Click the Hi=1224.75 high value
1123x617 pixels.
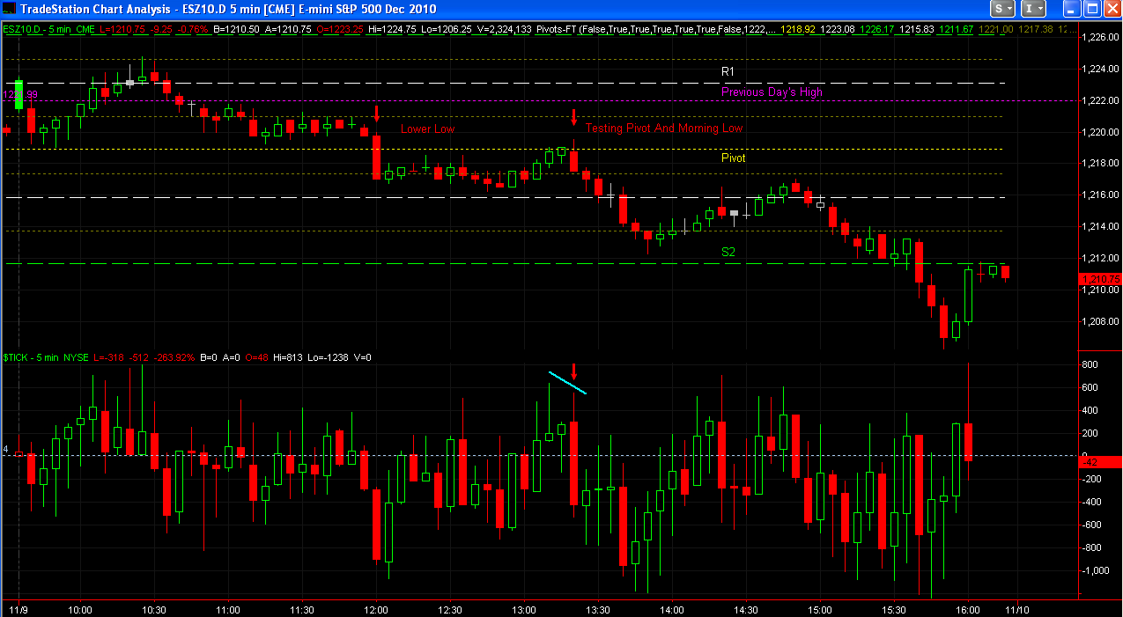[393, 30]
